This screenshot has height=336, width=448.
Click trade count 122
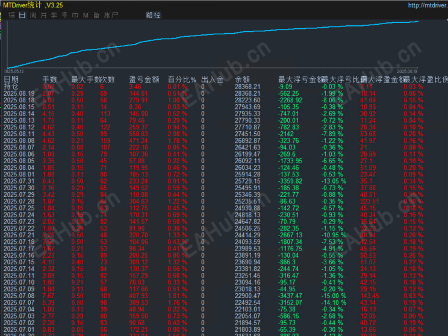(x=105, y=127)
